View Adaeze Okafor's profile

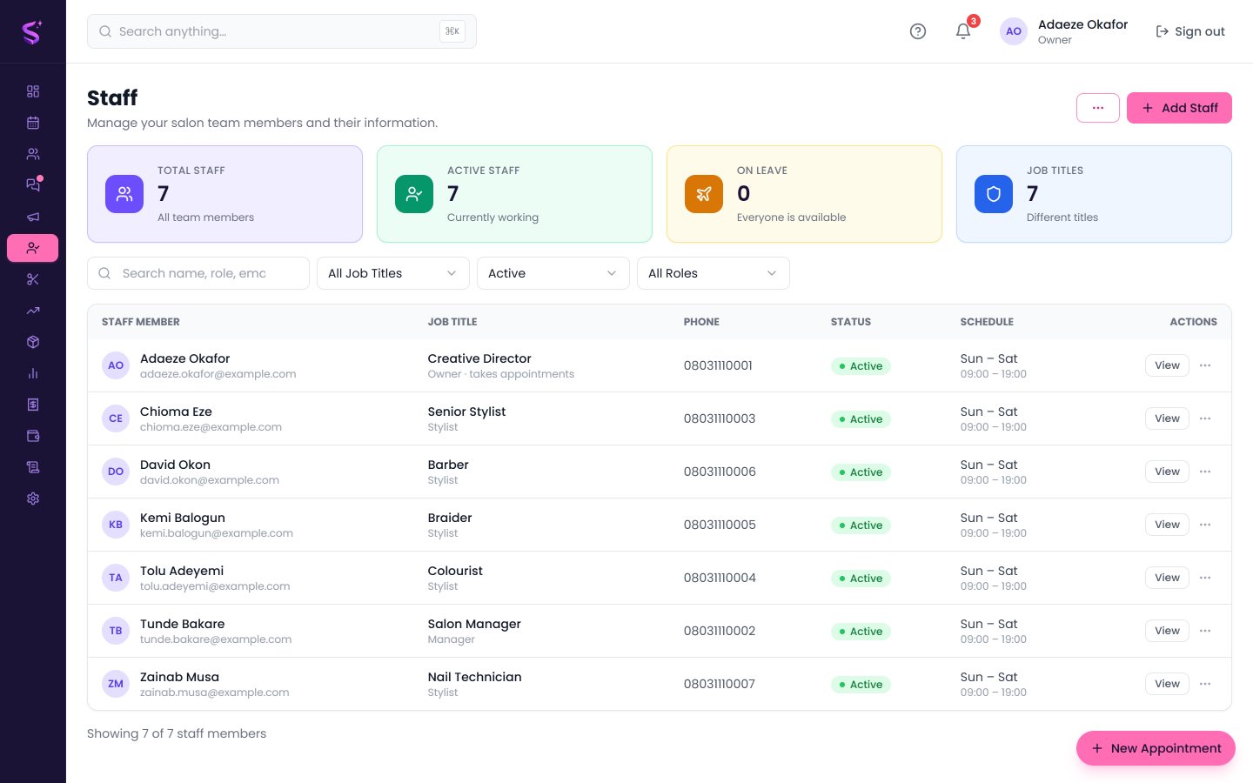(1167, 365)
